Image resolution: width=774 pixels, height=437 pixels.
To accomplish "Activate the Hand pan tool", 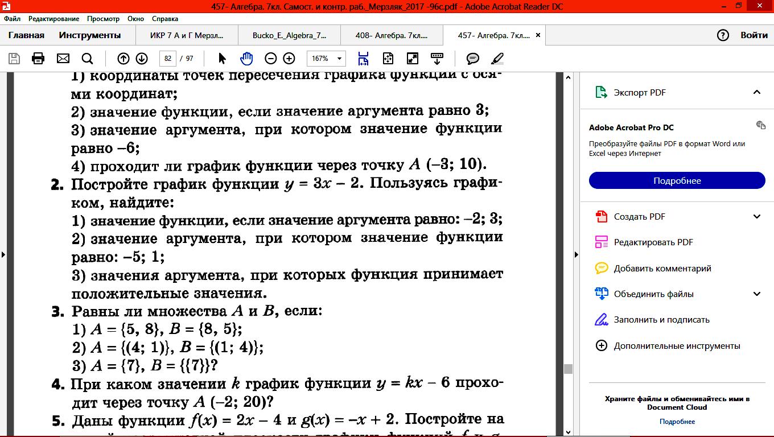I will (x=246, y=59).
